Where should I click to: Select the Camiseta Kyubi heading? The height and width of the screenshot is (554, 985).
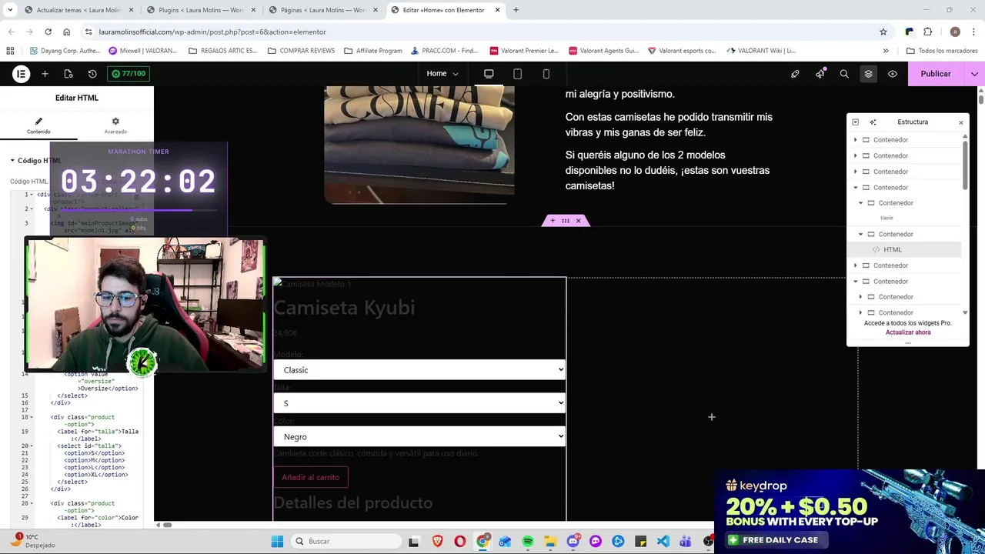[x=344, y=308]
